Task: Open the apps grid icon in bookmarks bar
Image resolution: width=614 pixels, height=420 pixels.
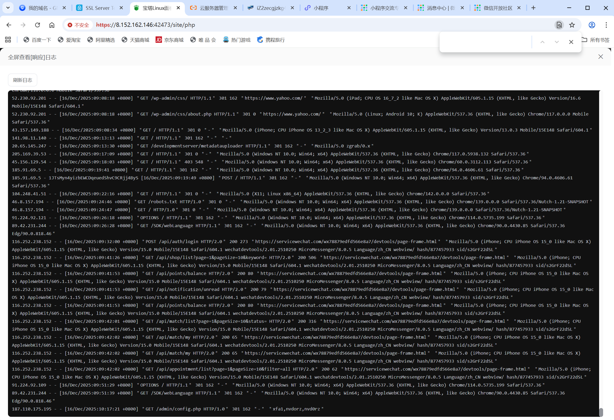Action: pos(8,40)
